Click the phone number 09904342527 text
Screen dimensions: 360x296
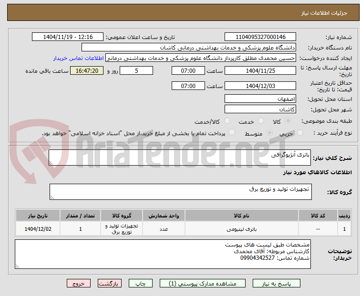(x=257, y=258)
